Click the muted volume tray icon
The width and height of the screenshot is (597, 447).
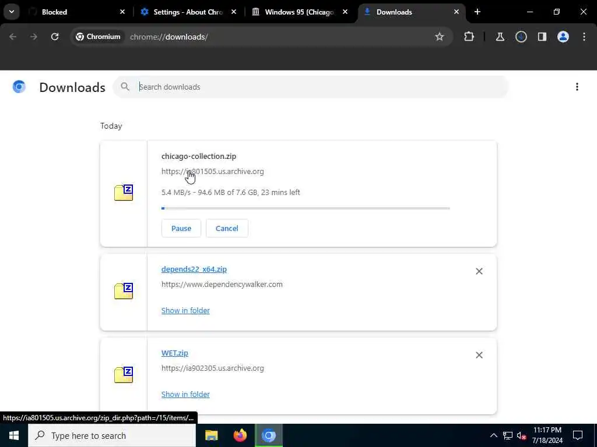pos(521,435)
